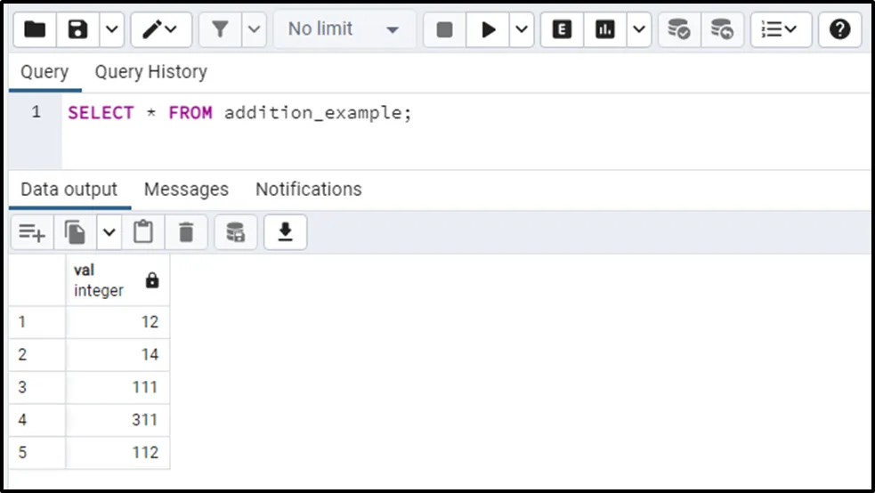Expand the Execute options dropdown arrow
875x493 pixels.
(x=522, y=29)
